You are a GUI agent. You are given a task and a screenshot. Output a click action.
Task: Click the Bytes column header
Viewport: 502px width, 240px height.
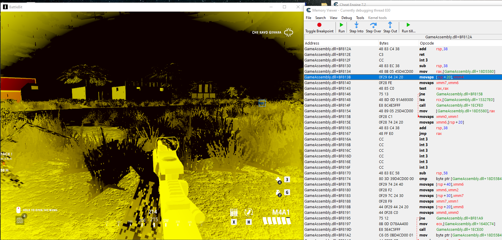(399, 43)
